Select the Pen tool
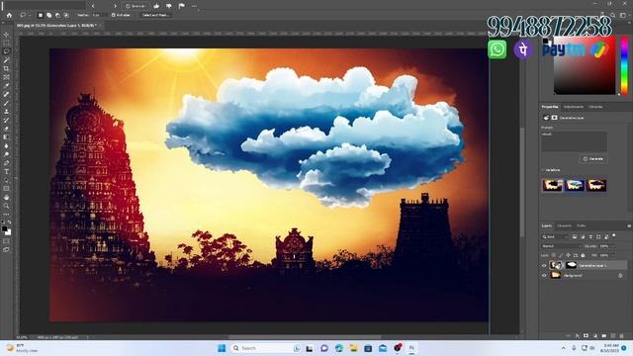The height and width of the screenshot is (356, 633). click(x=6, y=163)
